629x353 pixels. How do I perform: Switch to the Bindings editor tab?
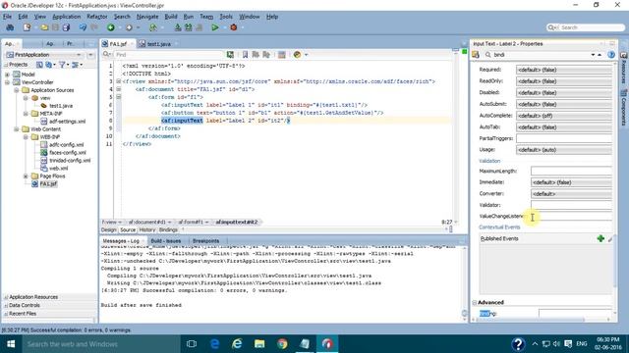coord(168,229)
